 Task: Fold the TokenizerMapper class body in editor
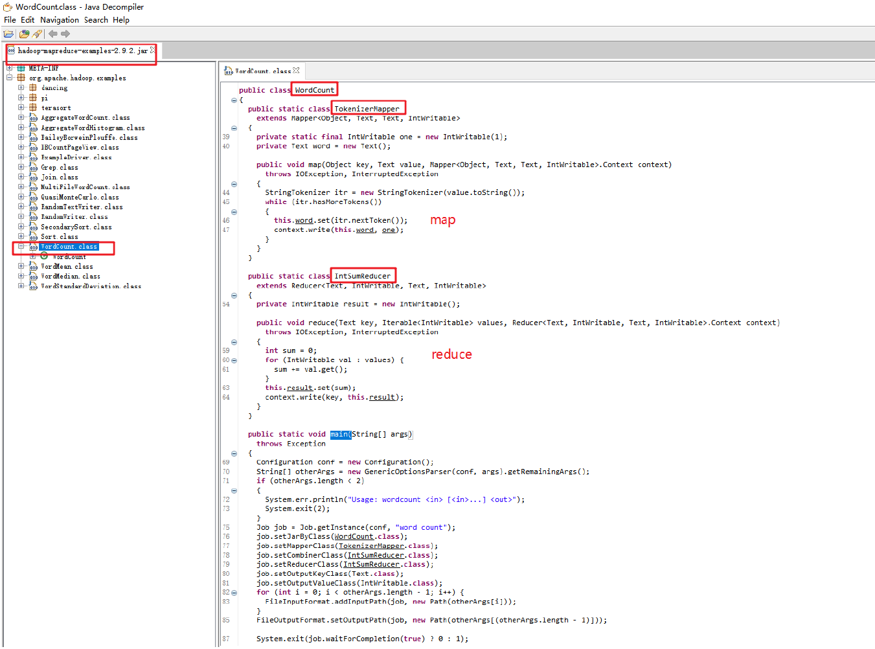pyautogui.click(x=234, y=128)
